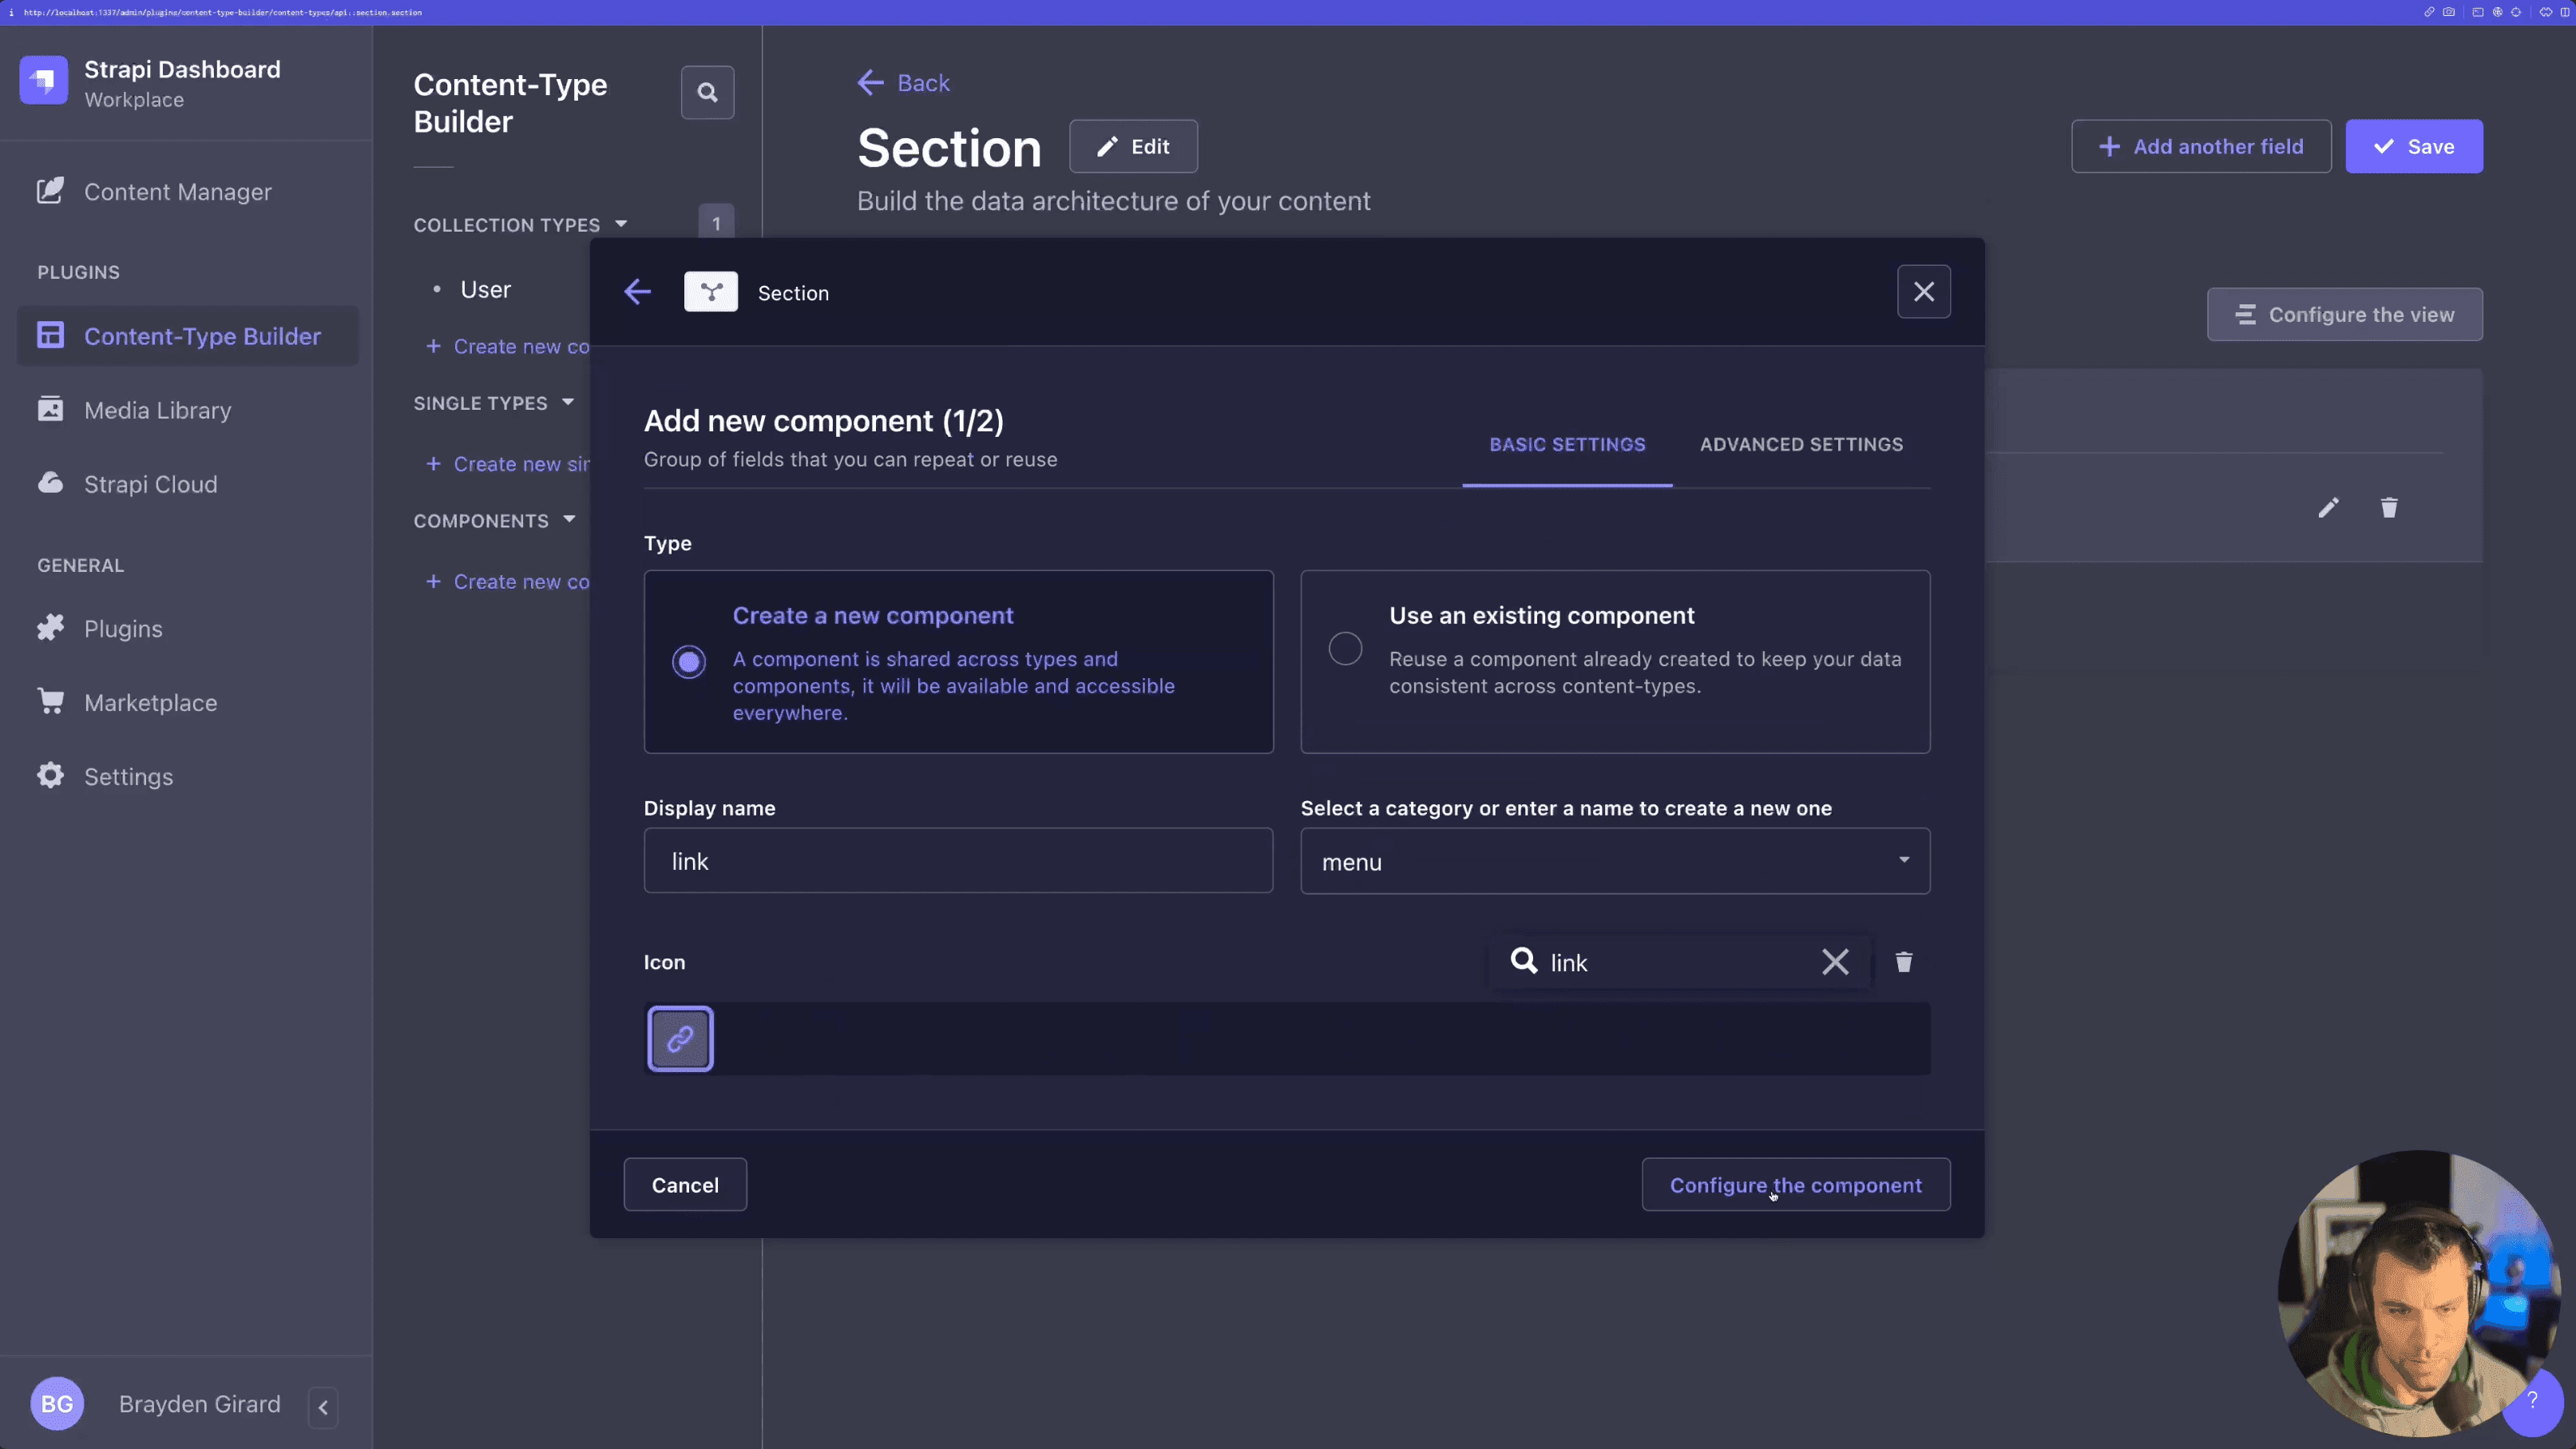This screenshot has height=1449, width=2576.
Task: Select Create a new component radio
Action: 689,662
